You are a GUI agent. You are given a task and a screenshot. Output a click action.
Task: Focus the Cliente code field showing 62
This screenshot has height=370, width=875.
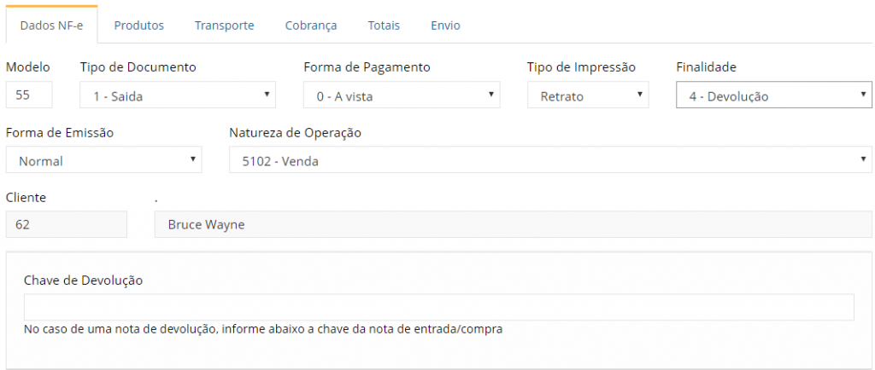tap(67, 225)
